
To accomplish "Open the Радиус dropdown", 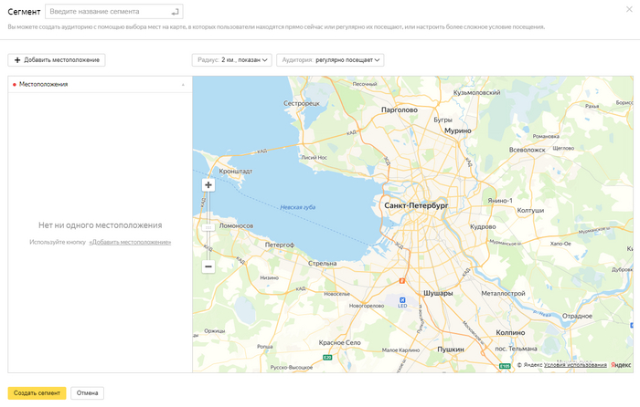I will click(x=233, y=60).
